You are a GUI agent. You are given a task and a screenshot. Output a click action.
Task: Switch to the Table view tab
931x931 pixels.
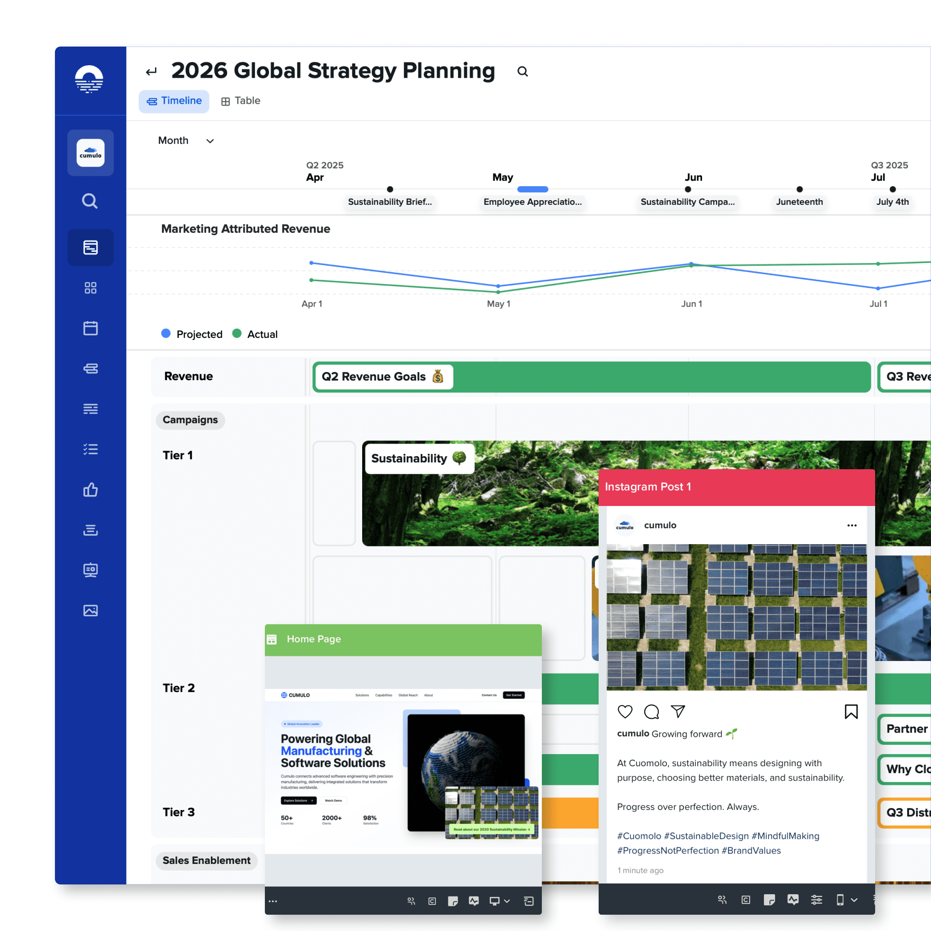pyautogui.click(x=241, y=101)
